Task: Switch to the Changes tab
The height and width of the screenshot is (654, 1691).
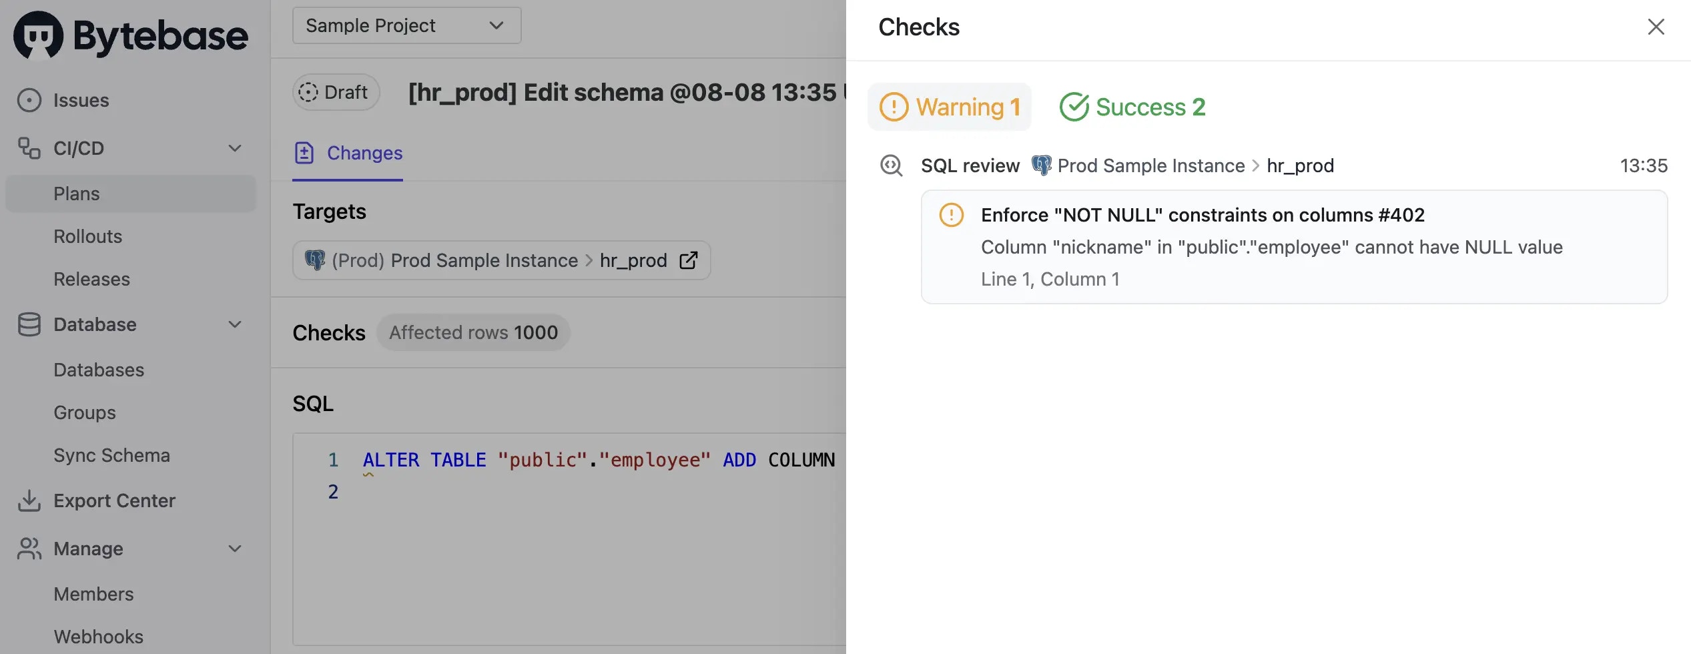Action: point(348,153)
